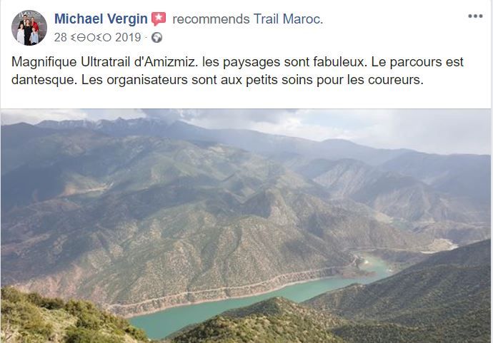Click the Michael Vergin name link
This screenshot has width=493, height=343.
(x=101, y=19)
